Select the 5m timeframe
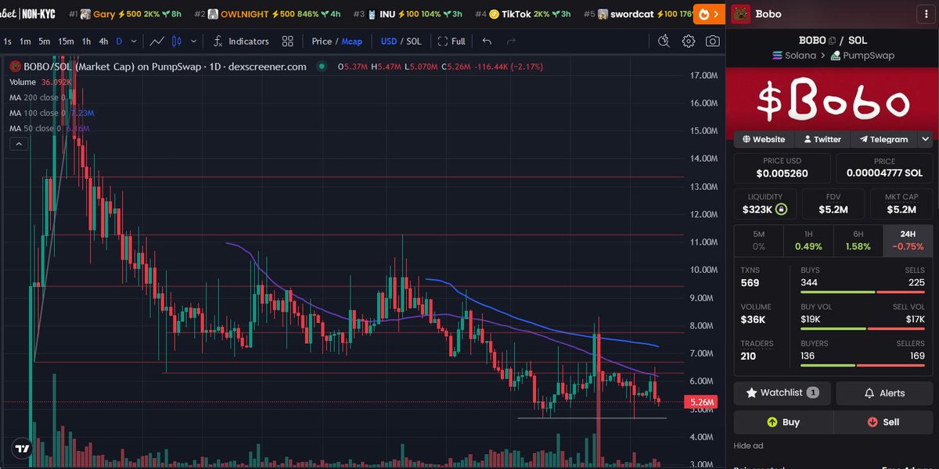This screenshot has width=939, height=469. coord(45,41)
